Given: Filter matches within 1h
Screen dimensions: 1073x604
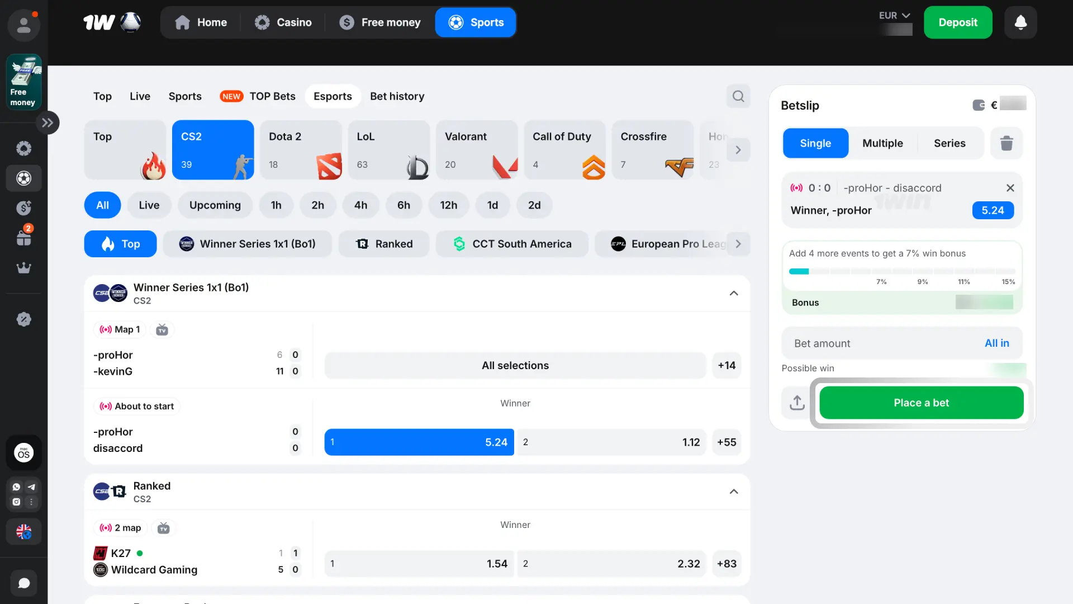Looking at the screenshot, I should (x=276, y=205).
